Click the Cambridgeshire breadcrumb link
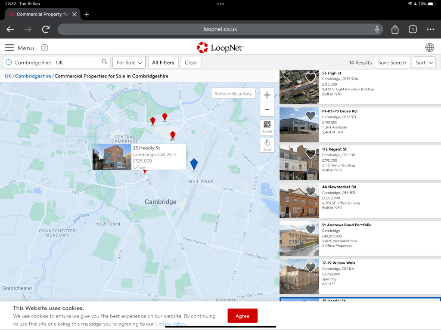 pyautogui.click(x=33, y=76)
